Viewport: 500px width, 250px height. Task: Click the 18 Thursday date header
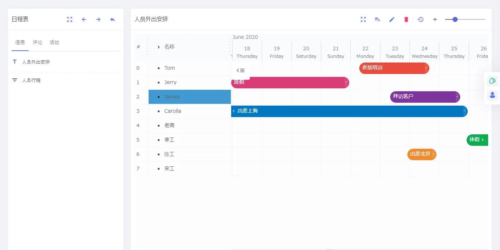pyautogui.click(x=247, y=52)
